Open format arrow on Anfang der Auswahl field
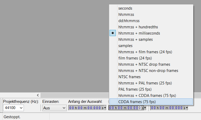Screen dimensions: 201x120 (x=105, y=108)
